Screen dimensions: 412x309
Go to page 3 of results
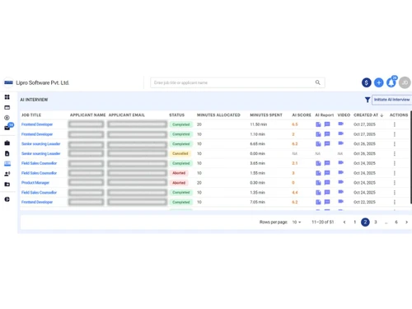tap(376, 222)
